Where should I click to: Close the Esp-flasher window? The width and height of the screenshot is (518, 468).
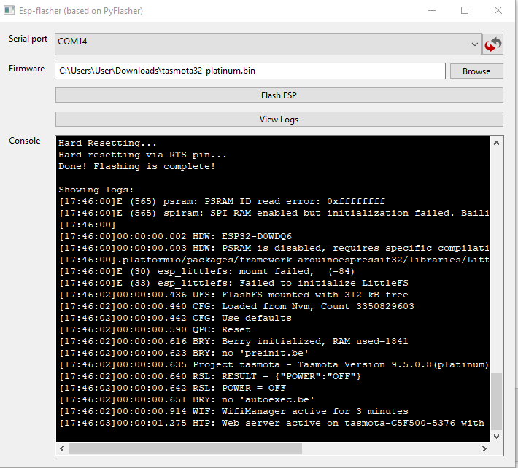(498, 11)
